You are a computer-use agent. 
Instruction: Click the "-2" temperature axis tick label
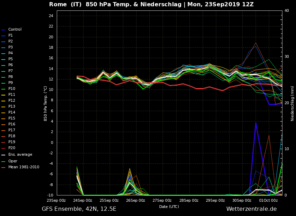pyautogui.click(x=51, y=153)
